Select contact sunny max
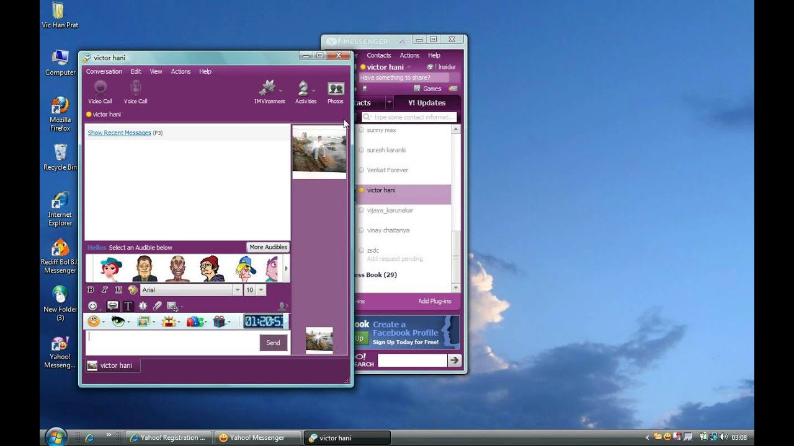Viewport: 794px width, 446px height. 381,130
